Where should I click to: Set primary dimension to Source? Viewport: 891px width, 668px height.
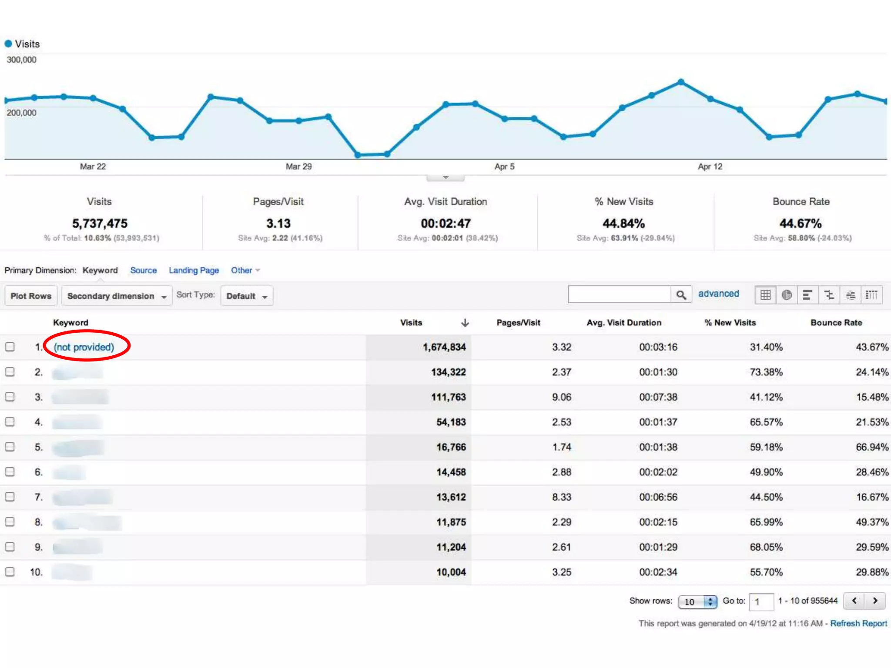tap(143, 270)
